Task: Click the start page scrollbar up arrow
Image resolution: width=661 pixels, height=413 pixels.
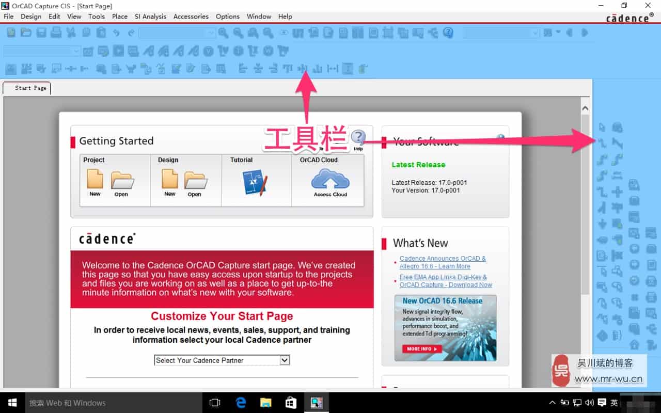Action: click(585, 108)
